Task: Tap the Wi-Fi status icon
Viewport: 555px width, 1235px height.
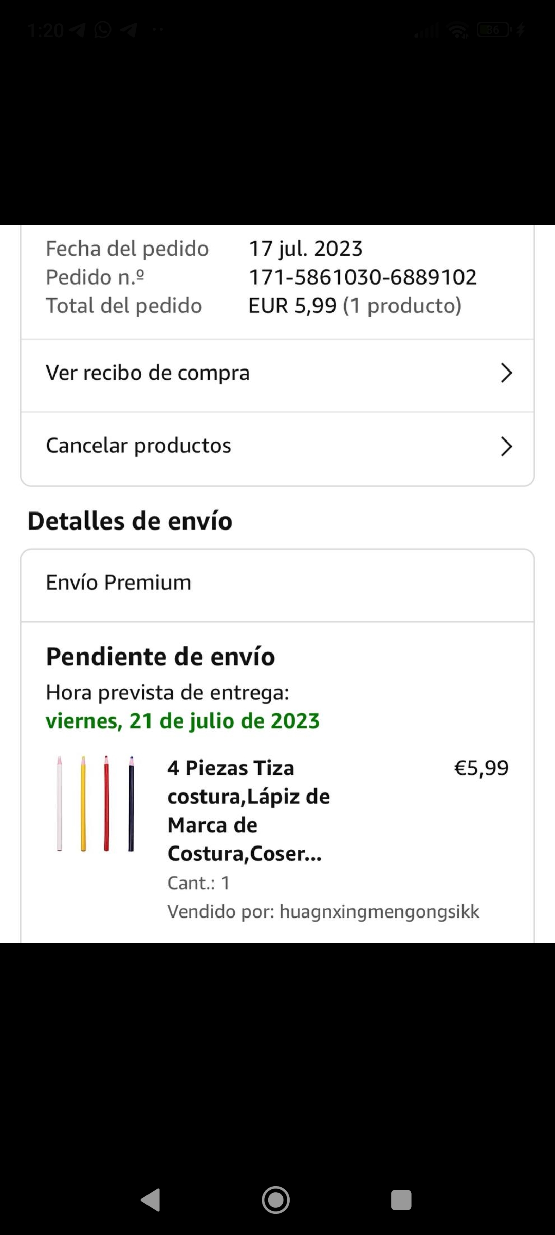Action: pos(457,30)
